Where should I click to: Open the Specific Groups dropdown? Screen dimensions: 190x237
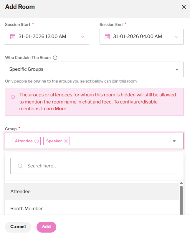tap(94, 69)
